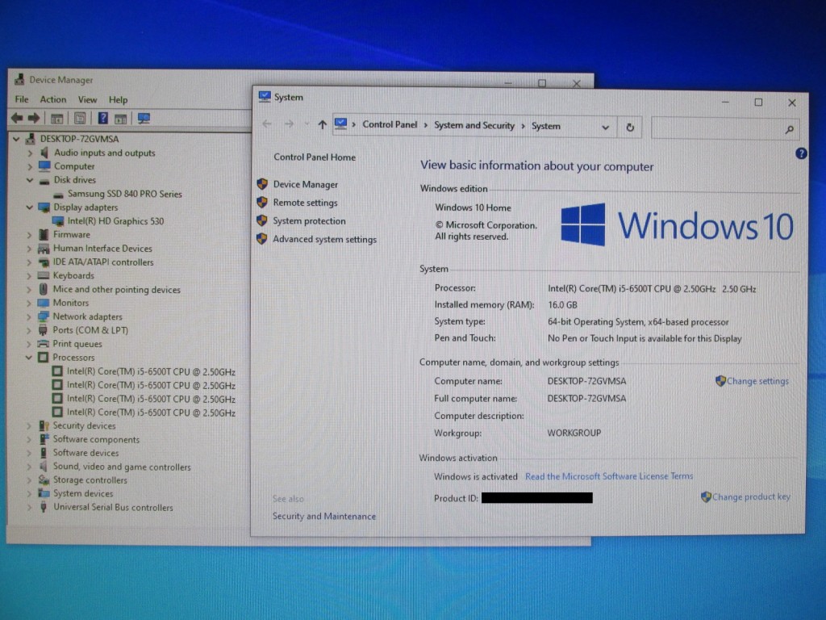Expand Human Interface Devices
826x620 pixels.
coord(30,249)
